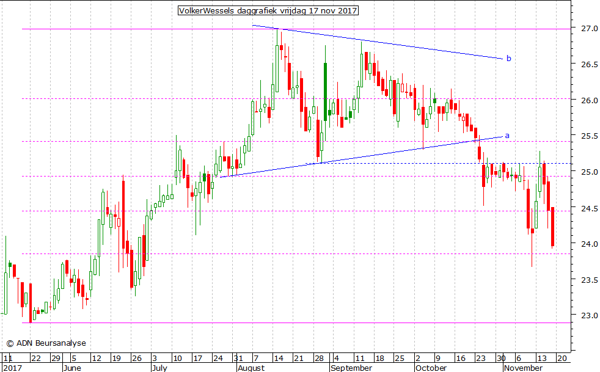This screenshot has height=372, width=600.
Task: Click the 26.5 price axis label
Action: [590, 65]
